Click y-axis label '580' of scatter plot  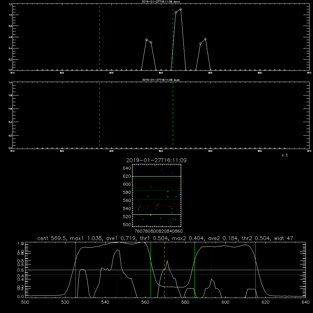click(x=127, y=192)
